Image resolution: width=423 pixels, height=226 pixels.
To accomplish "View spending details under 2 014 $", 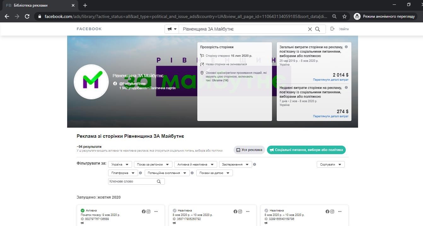I will point(331,80).
